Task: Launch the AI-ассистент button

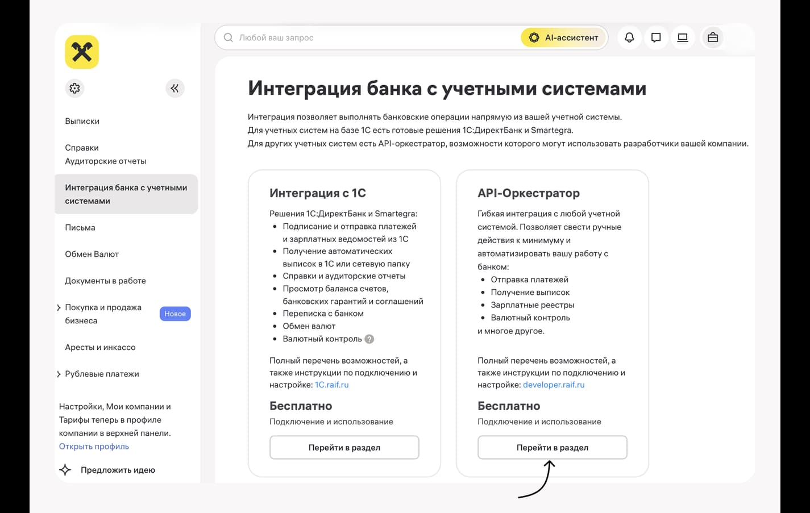Action: tap(564, 37)
